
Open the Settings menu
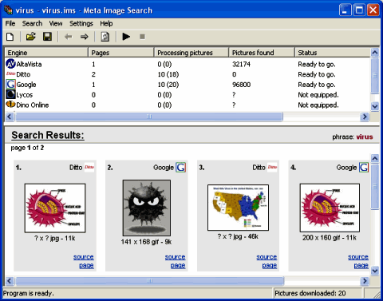81,23
